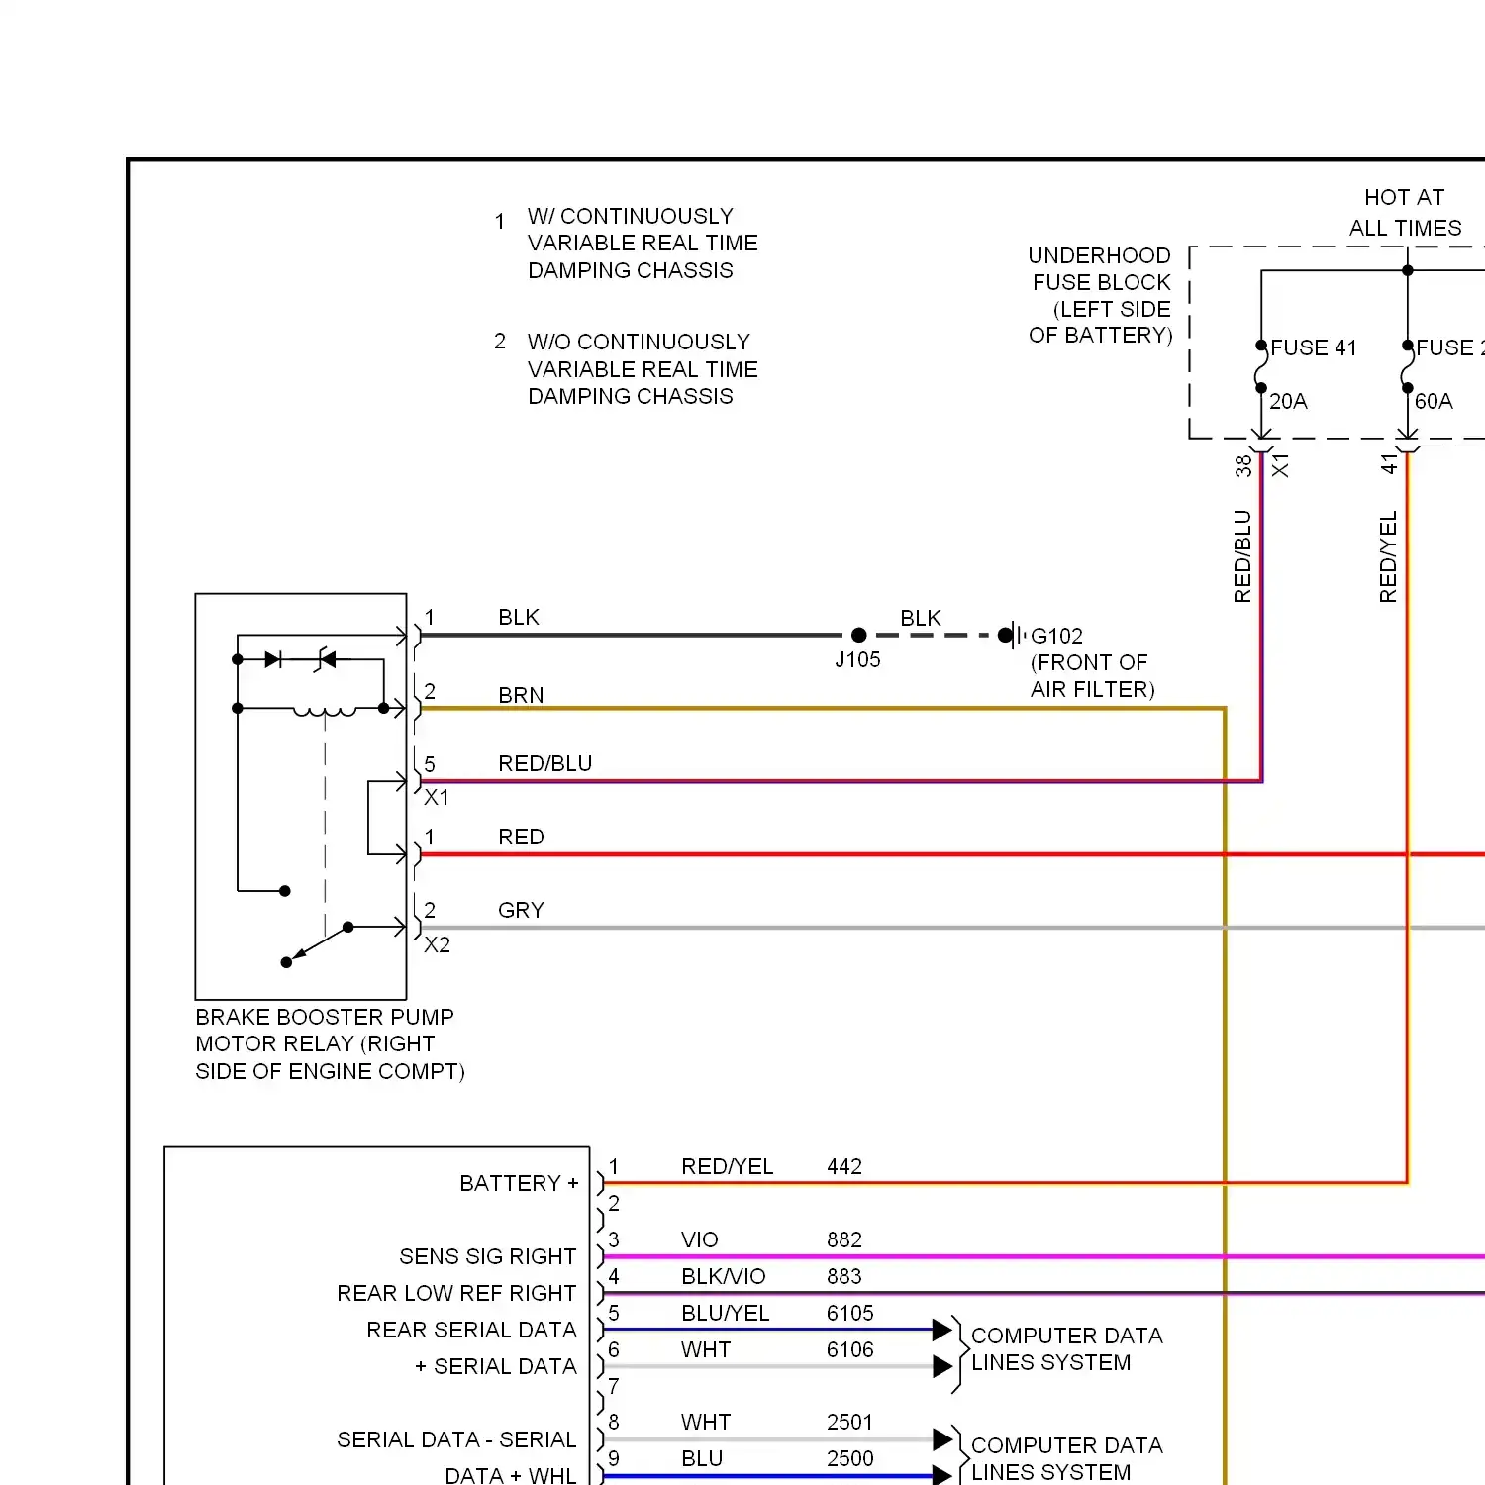
Task: Click the "HOT AT ALL TIMES" label
Action: pos(1405,213)
